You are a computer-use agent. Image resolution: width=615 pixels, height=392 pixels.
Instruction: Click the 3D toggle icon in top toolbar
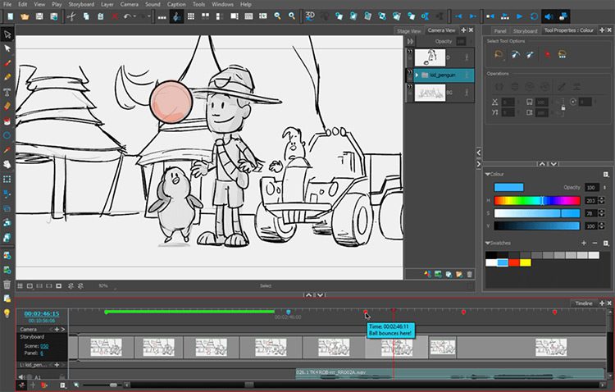click(x=311, y=16)
